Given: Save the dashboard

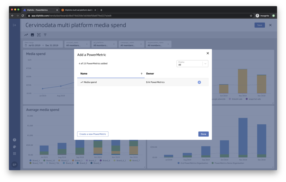Looking at the screenshot, I should tap(259, 25).
